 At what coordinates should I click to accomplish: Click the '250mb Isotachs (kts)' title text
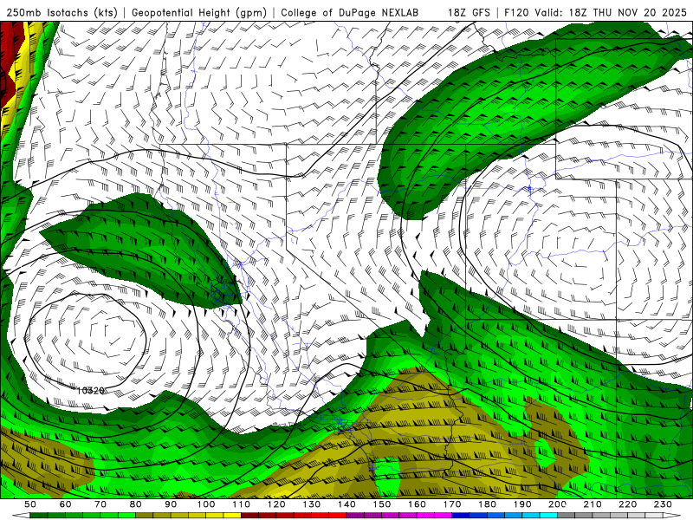tap(62, 12)
